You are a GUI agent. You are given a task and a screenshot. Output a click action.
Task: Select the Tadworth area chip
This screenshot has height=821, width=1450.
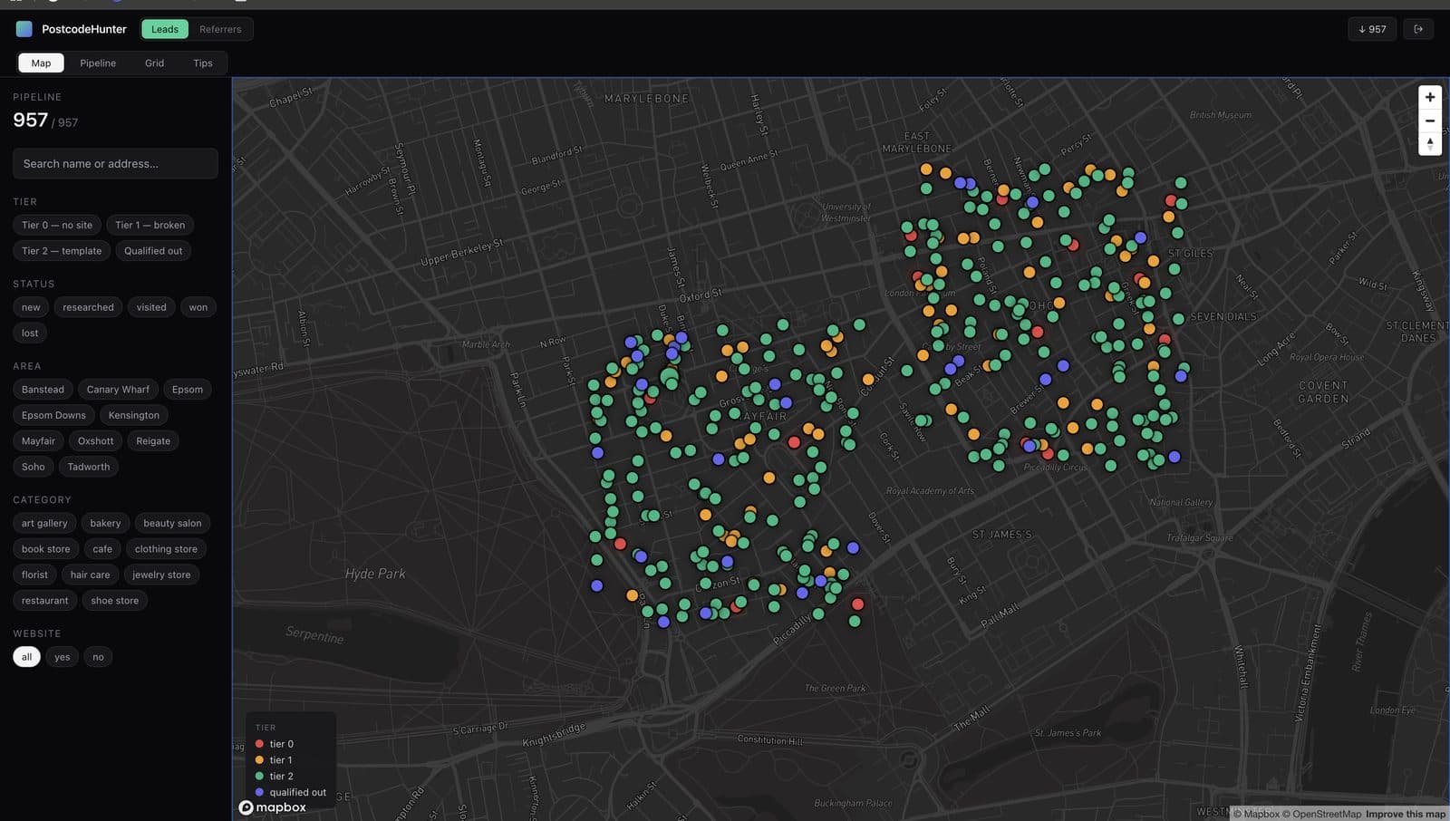coord(88,467)
